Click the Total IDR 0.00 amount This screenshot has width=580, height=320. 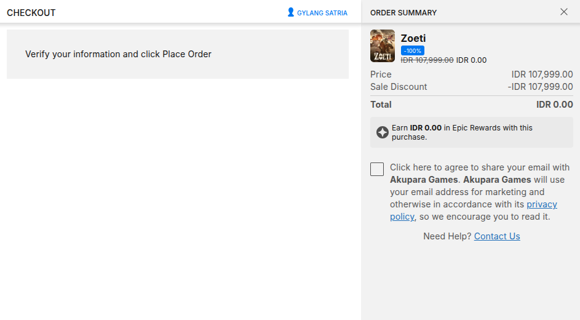(554, 105)
